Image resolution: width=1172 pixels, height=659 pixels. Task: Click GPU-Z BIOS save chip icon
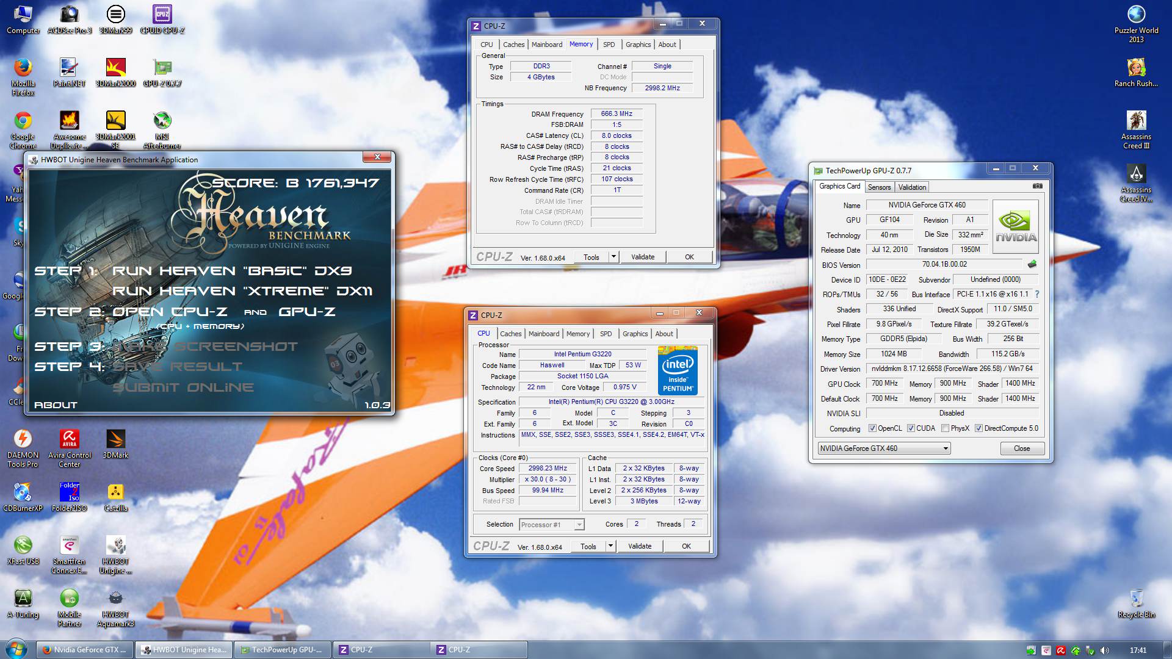pyautogui.click(x=1032, y=264)
